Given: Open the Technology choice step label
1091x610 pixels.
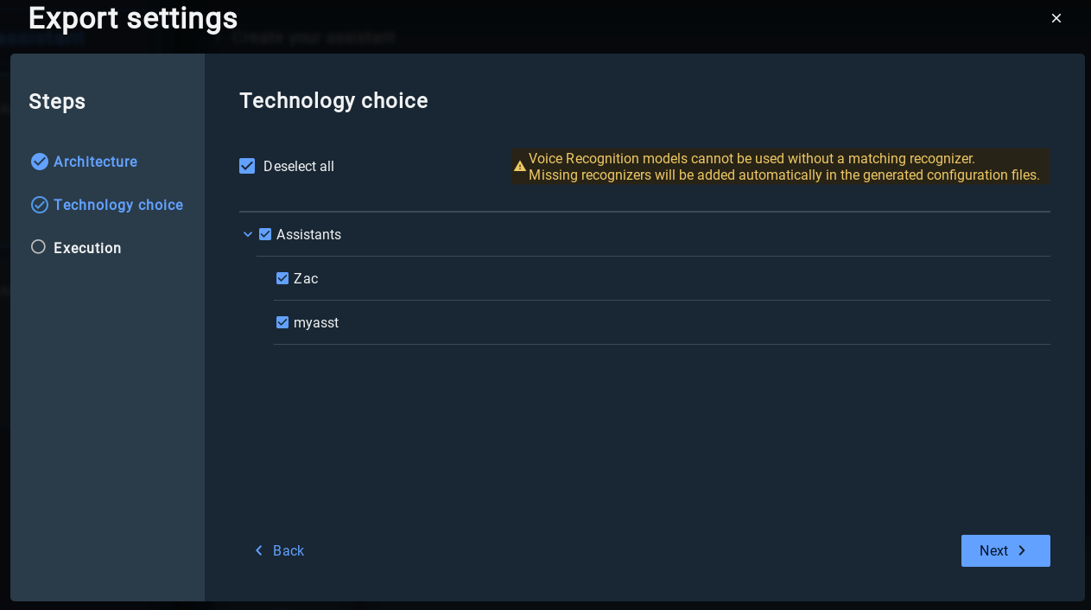Looking at the screenshot, I should point(118,205).
